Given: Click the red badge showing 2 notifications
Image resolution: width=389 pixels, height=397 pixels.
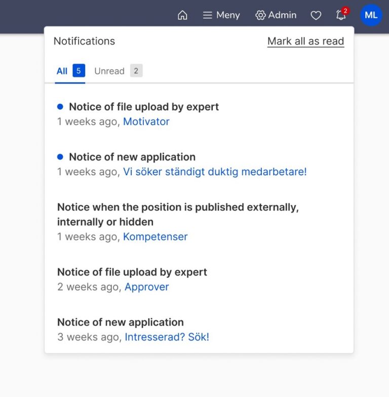Looking at the screenshot, I should pos(345,11).
